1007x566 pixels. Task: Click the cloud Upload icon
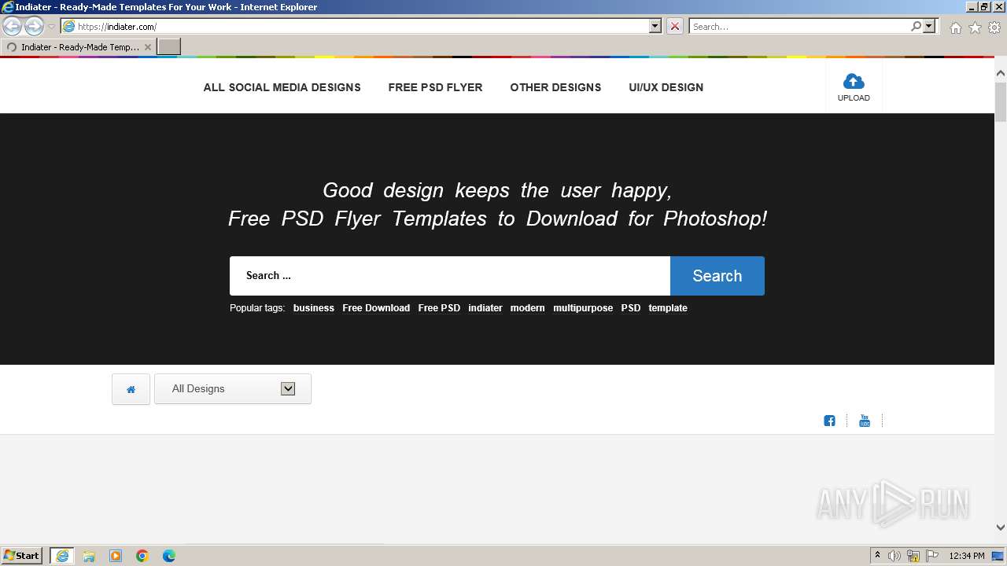tap(854, 81)
